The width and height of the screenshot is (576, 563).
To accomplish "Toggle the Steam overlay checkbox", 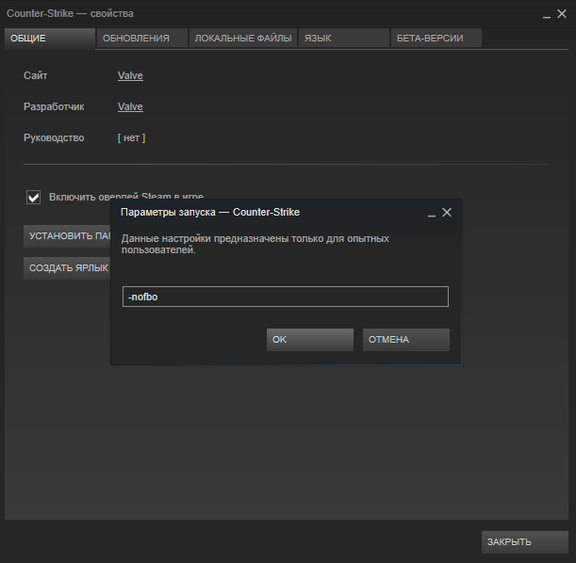I will click(x=33, y=197).
